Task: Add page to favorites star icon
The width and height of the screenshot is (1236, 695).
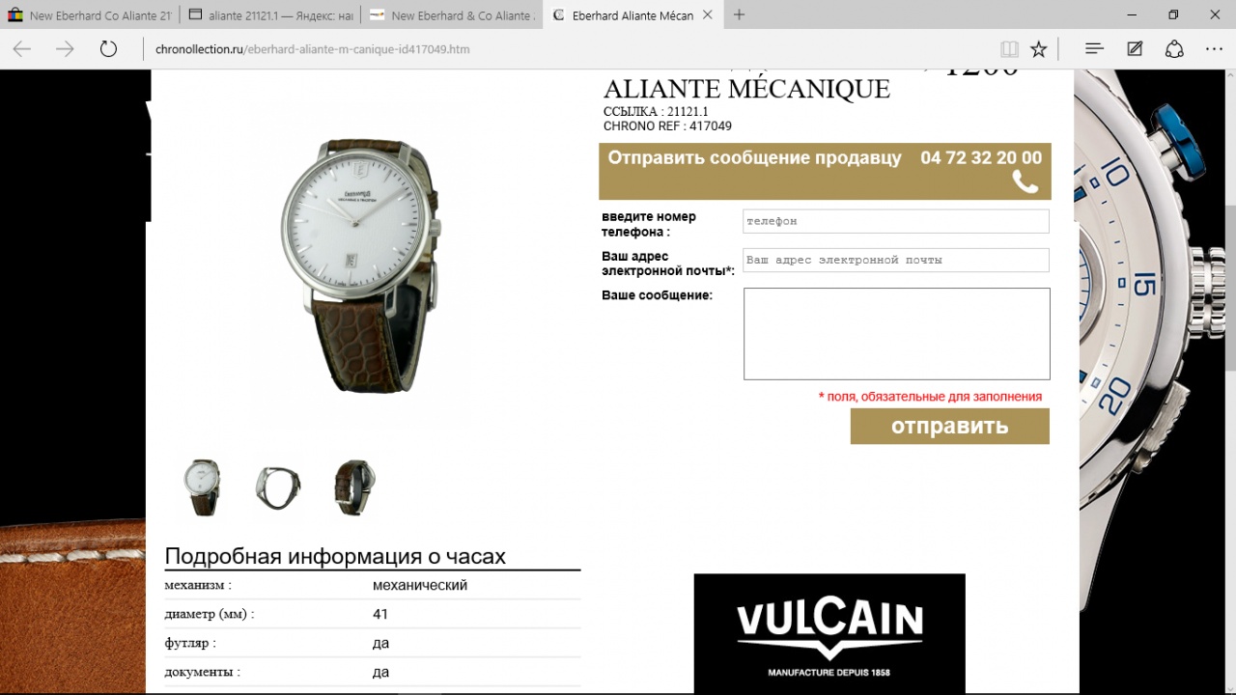Action: (x=1039, y=49)
